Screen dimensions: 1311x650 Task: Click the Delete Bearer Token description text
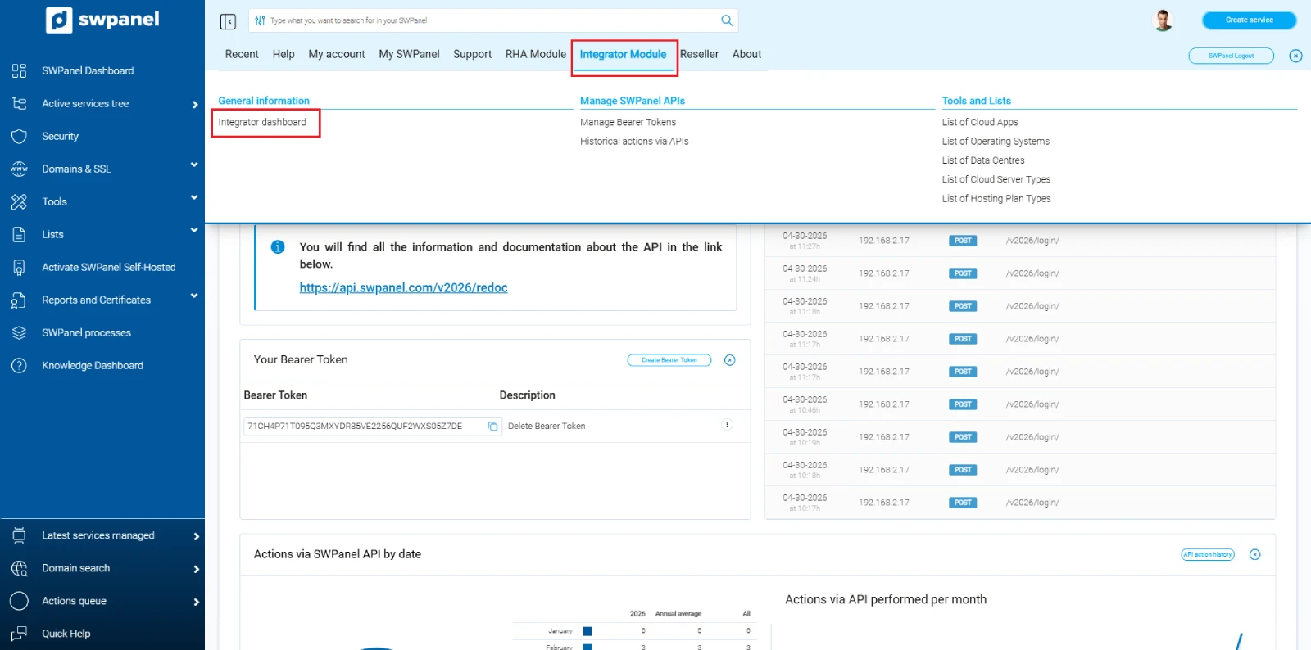[x=547, y=426]
